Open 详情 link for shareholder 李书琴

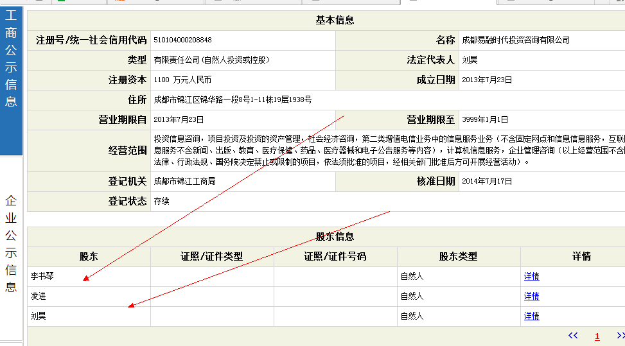pyautogui.click(x=531, y=277)
